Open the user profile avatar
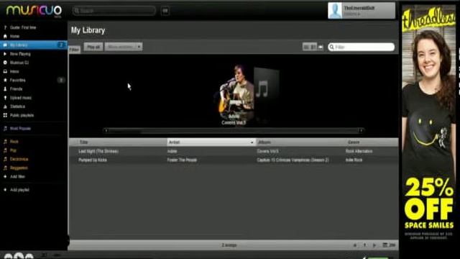 coord(335,11)
